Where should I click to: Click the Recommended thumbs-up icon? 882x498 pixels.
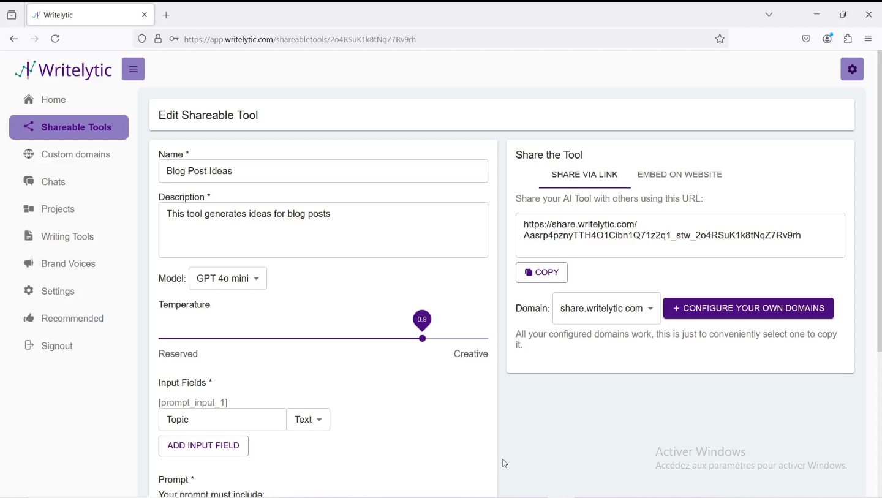coord(29,319)
